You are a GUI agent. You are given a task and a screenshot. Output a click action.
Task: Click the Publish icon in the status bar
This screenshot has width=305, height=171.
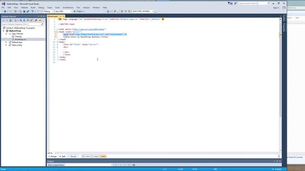273,169
